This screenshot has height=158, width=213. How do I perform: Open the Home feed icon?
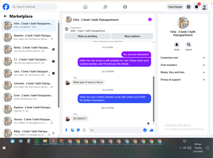click(85, 7)
